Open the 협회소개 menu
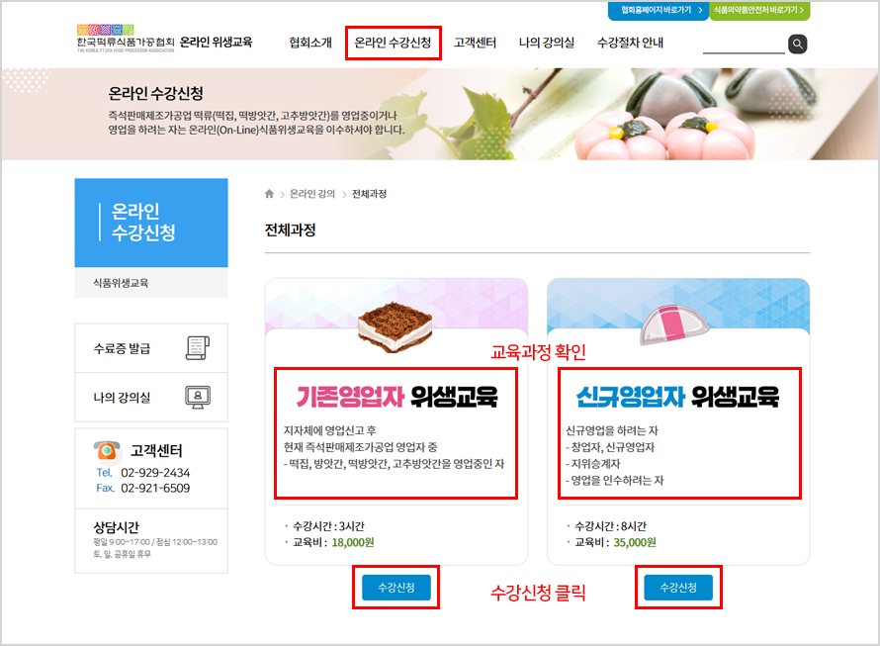 pyautogui.click(x=310, y=43)
